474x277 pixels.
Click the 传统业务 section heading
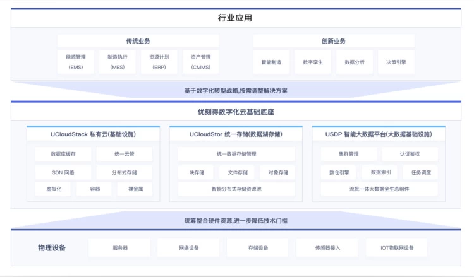click(138, 42)
